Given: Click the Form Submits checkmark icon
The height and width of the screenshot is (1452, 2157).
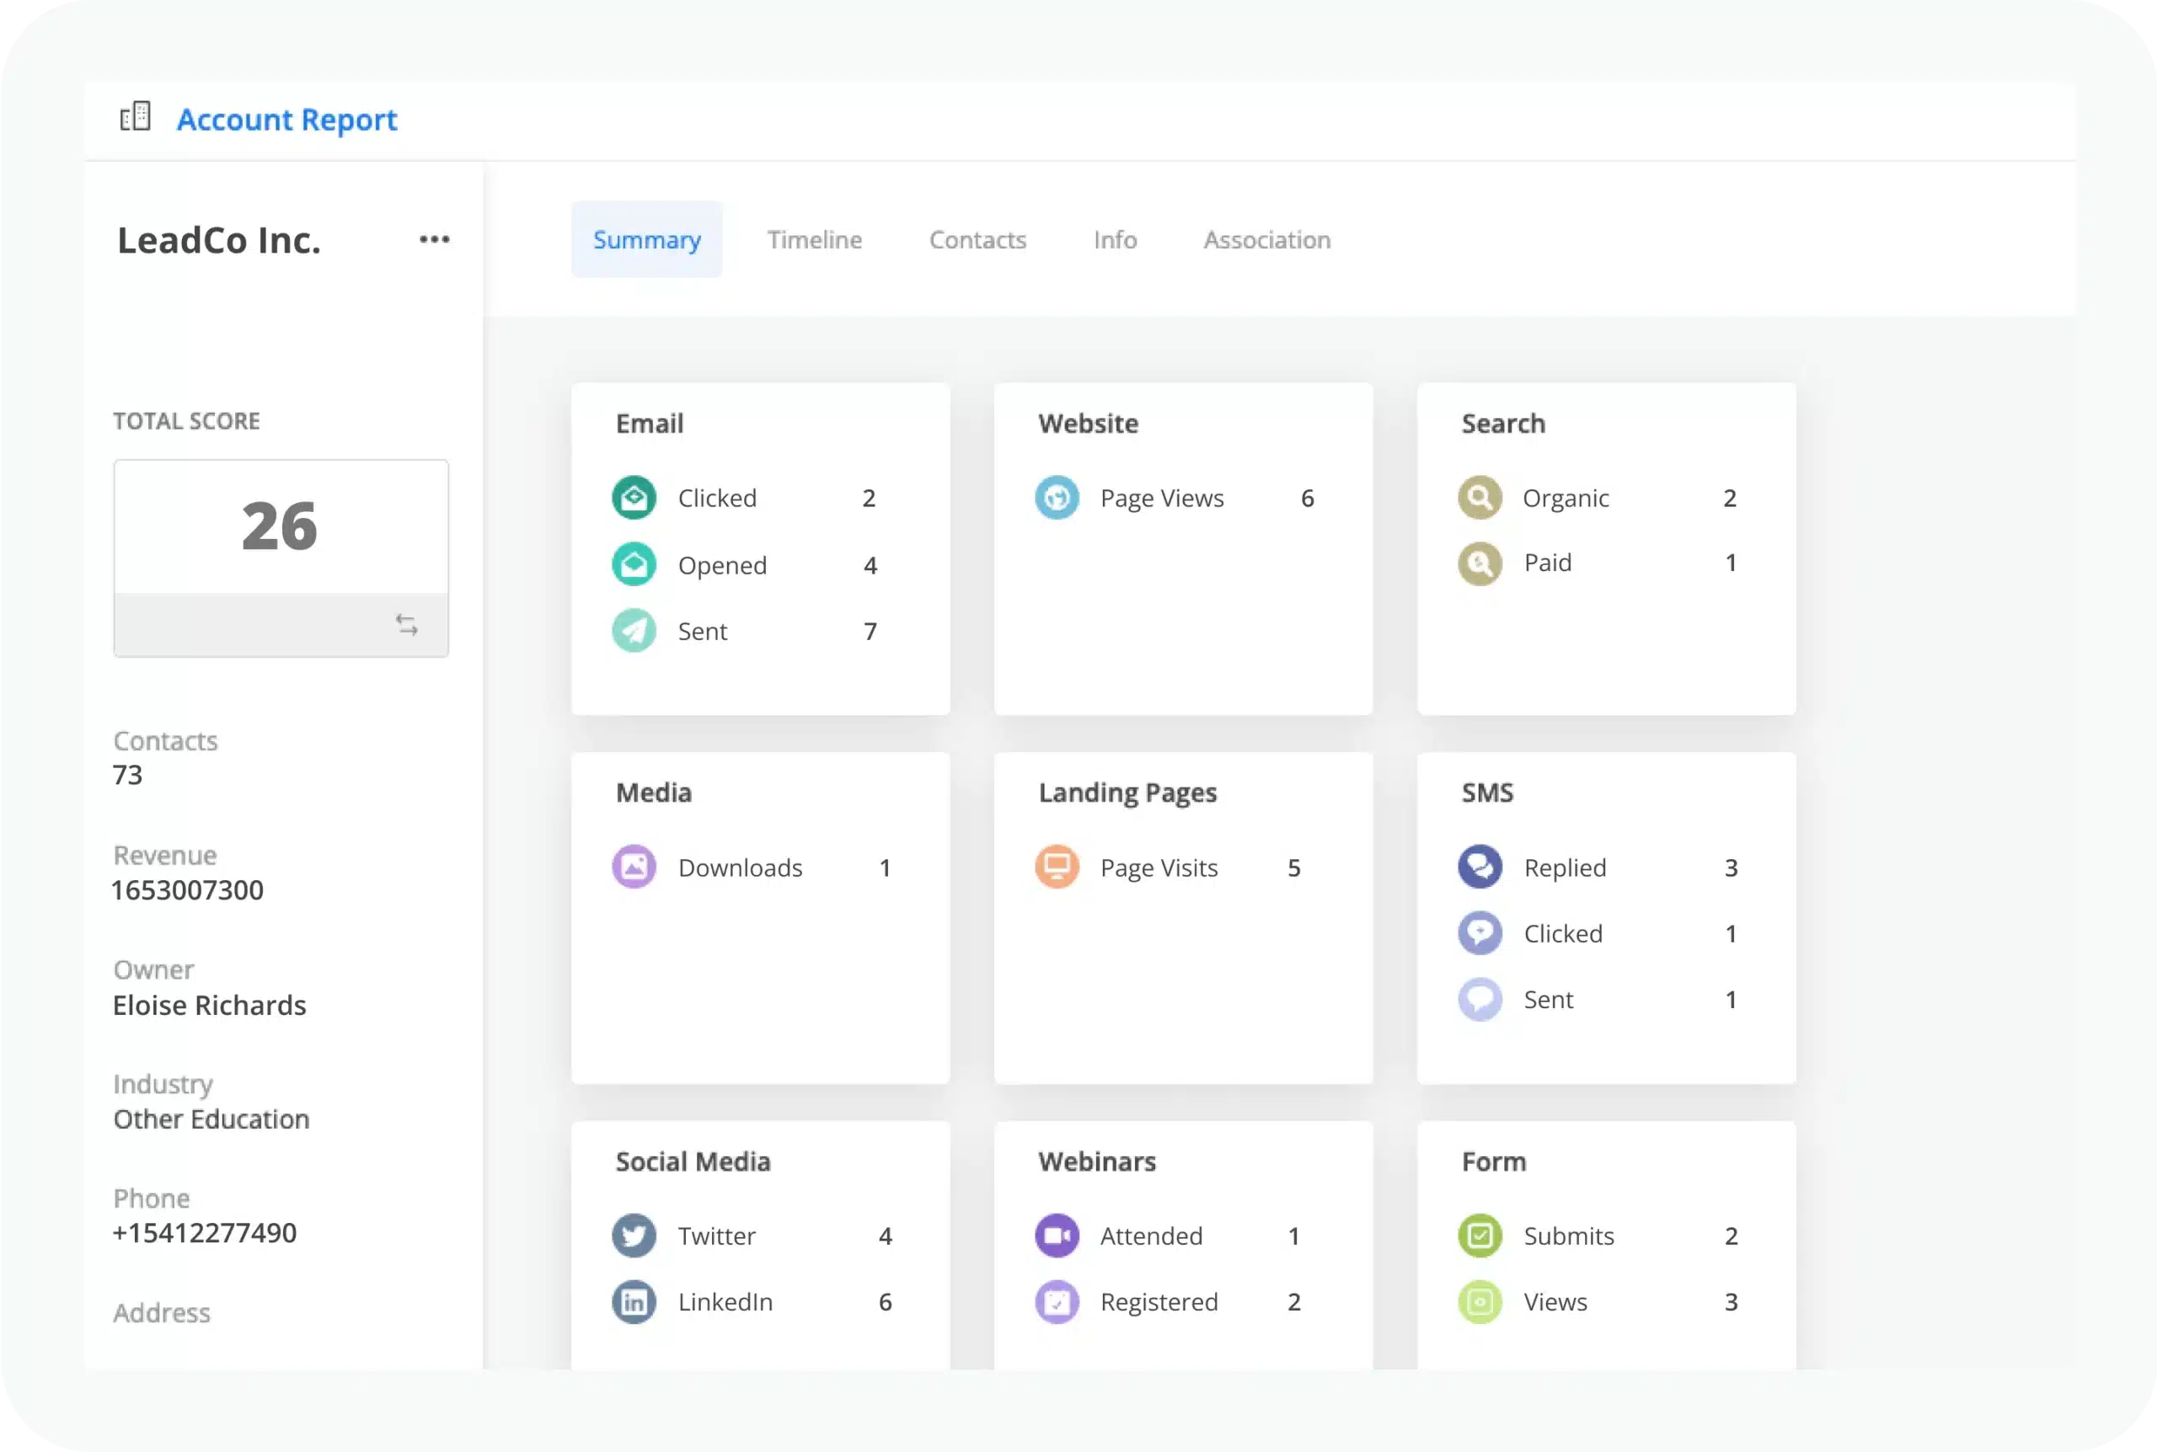Looking at the screenshot, I should (x=1480, y=1236).
